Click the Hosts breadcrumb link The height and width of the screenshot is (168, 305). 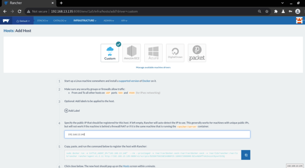9,31
